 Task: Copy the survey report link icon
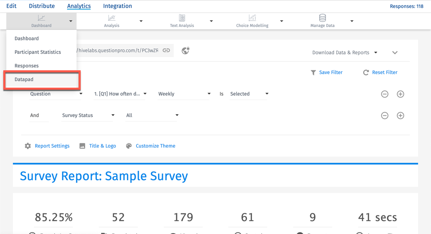[166, 50]
